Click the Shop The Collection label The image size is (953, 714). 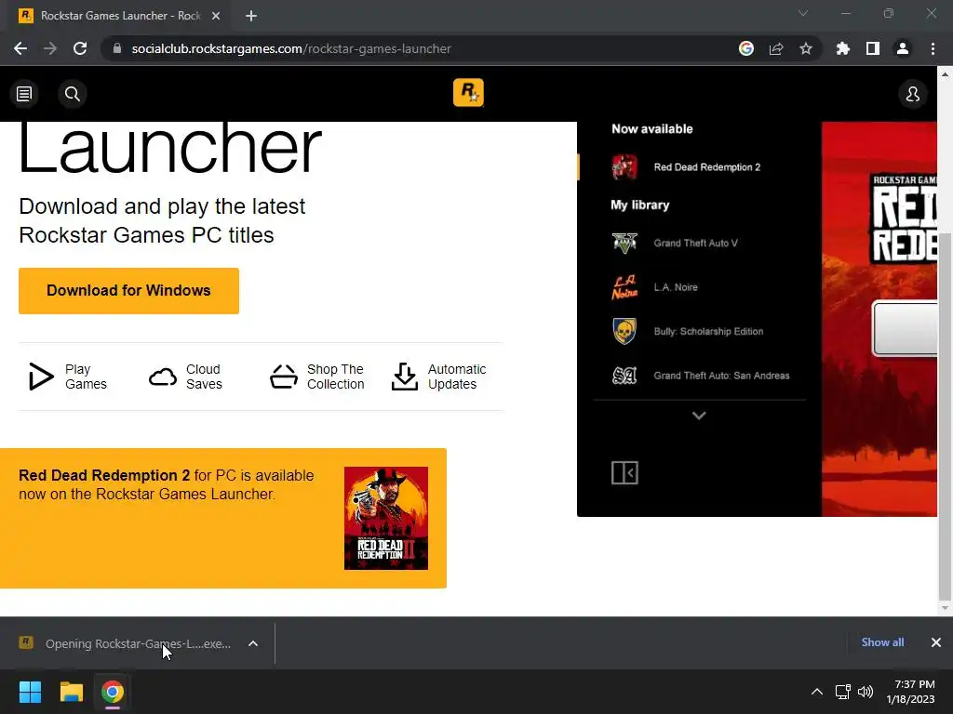click(335, 377)
